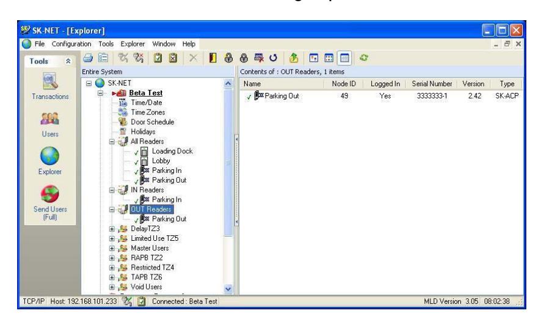Select Time/Date in the tree

click(x=147, y=103)
